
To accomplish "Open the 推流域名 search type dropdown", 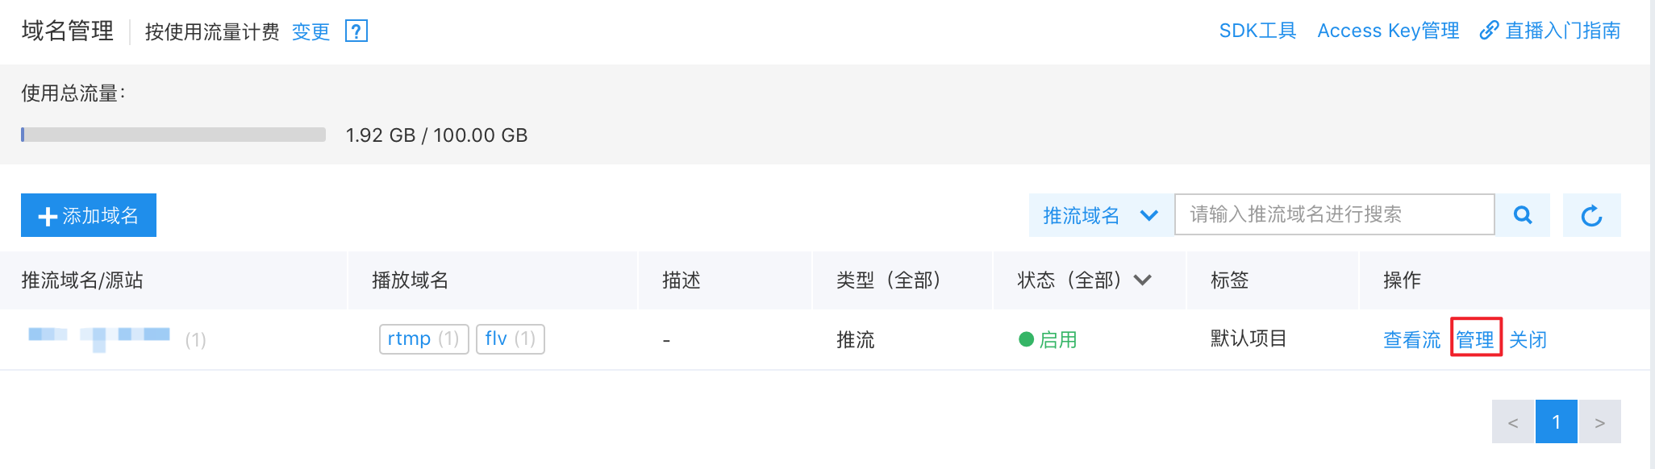I will [1101, 215].
